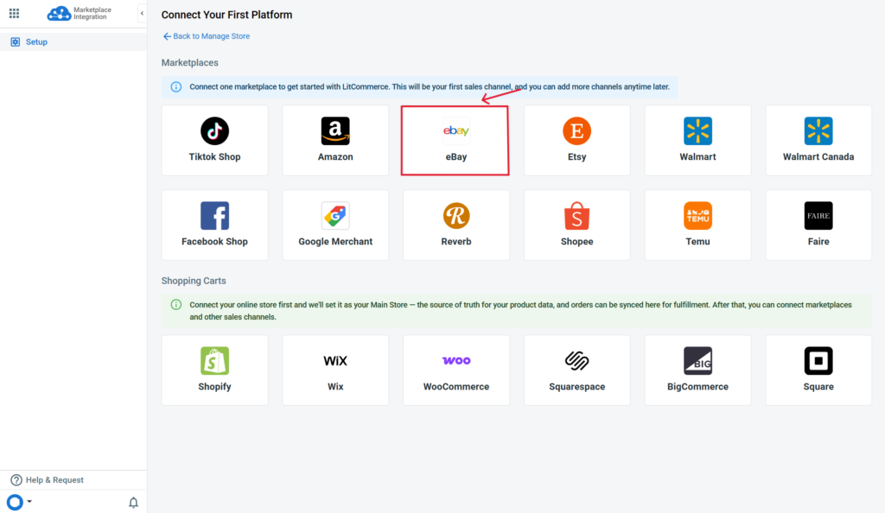Click the Connect Your First Platform title

tap(227, 15)
